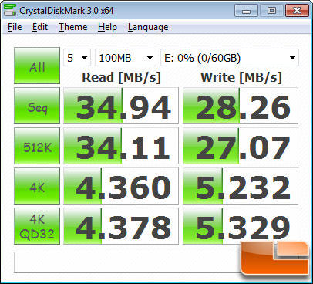Select the Seq read result 34.94

(x=121, y=106)
